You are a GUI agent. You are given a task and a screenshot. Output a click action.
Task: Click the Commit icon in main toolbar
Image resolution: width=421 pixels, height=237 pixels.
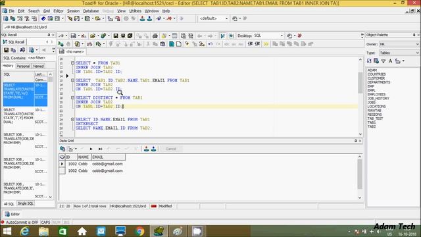(142, 18)
